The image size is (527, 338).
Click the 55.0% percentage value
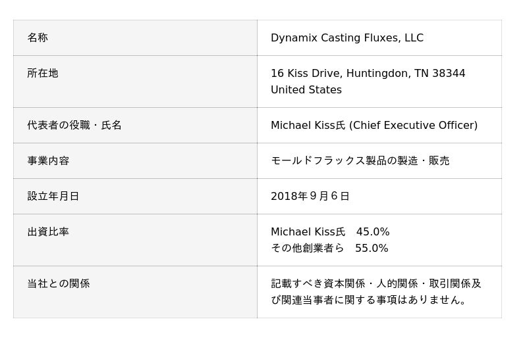[x=372, y=249]
